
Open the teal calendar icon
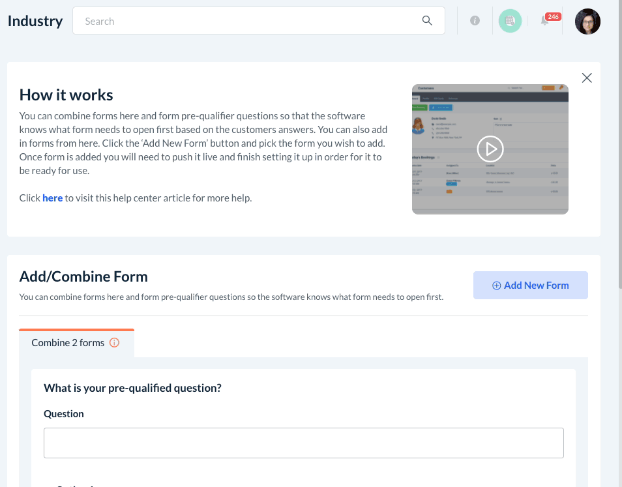[510, 21]
